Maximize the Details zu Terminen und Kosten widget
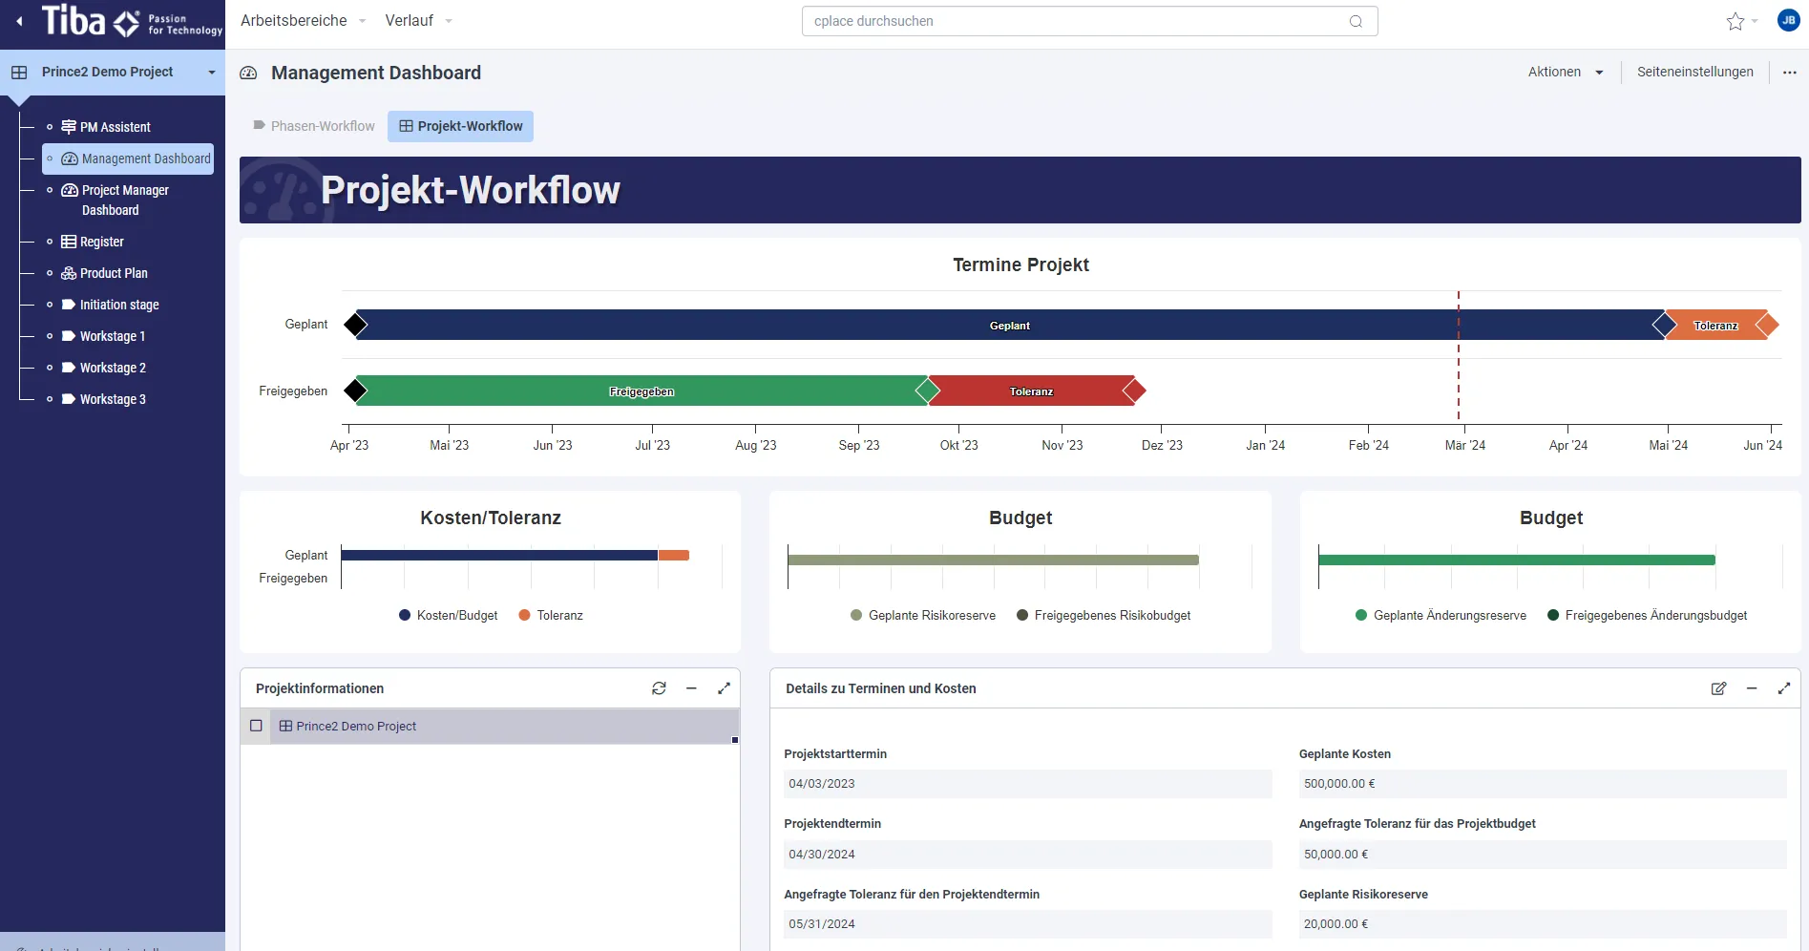 pyautogui.click(x=1784, y=688)
